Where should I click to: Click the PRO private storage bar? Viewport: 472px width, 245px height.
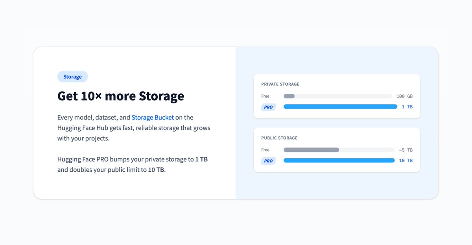pos(340,107)
